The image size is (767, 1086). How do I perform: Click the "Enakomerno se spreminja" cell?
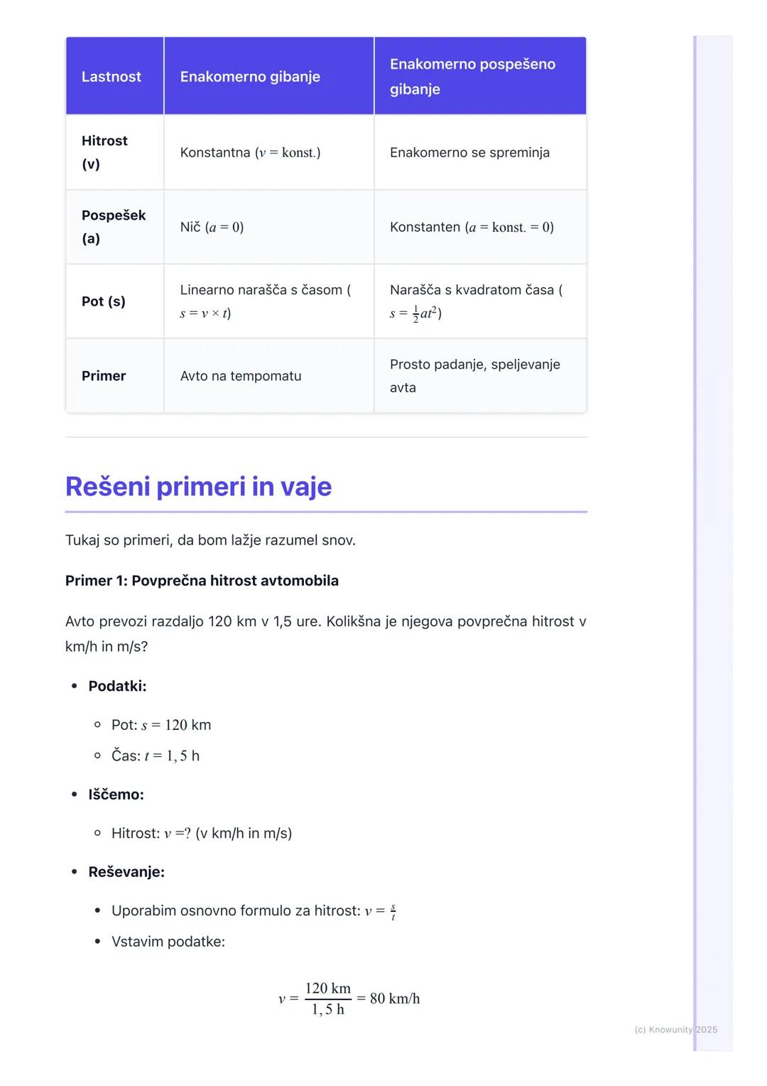[469, 152]
